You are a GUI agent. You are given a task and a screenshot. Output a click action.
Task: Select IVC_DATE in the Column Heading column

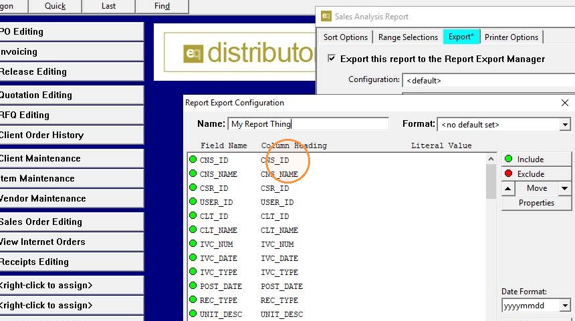(279, 258)
